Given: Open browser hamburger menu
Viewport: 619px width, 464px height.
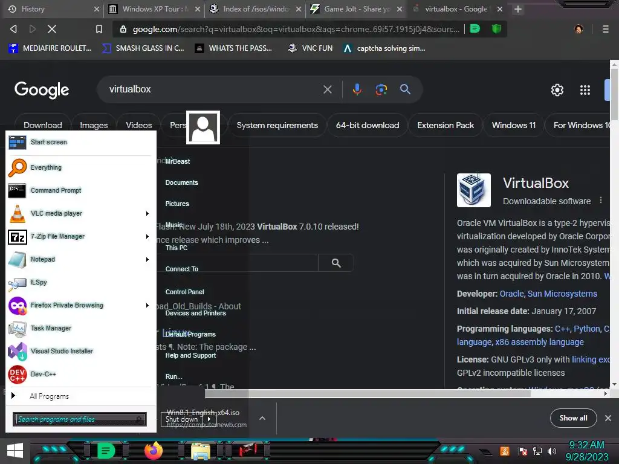Looking at the screenshot, I should [605, 29].
